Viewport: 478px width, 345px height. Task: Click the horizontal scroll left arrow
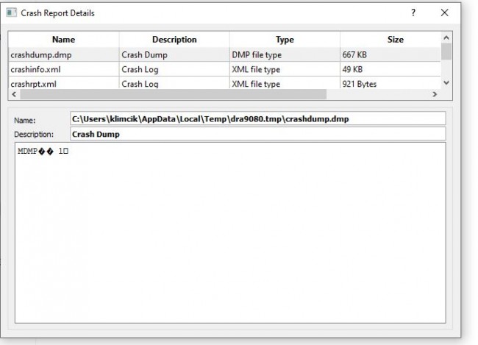coord(14,94)
